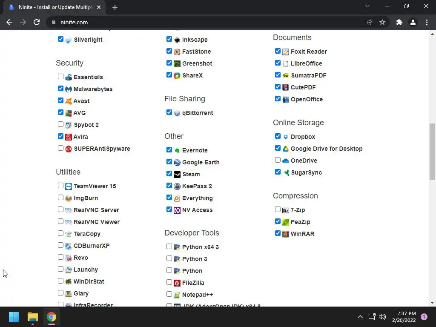Viewport: 436px width, 327px height.
Task: Click the NV Access icon
Action: pyautogui.click(x=177, y=210)
